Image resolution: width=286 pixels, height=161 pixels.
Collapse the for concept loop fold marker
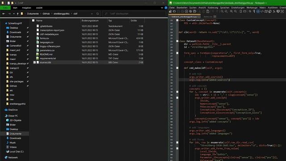tap(177, 92)
